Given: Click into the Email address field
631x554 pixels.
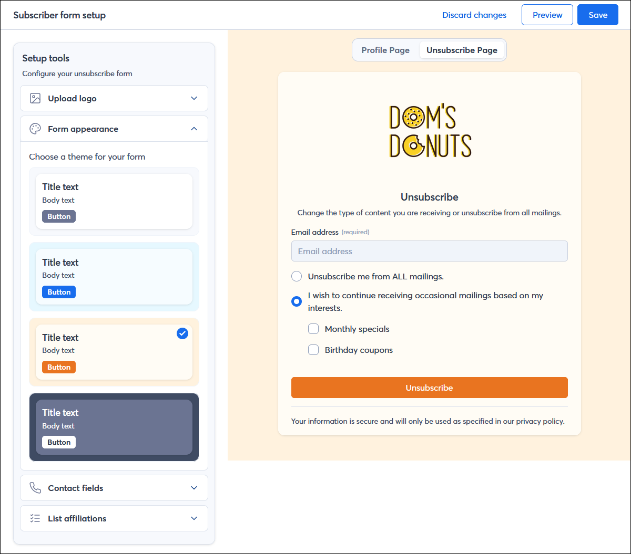Looking at the screenshot, I should 429,251.
